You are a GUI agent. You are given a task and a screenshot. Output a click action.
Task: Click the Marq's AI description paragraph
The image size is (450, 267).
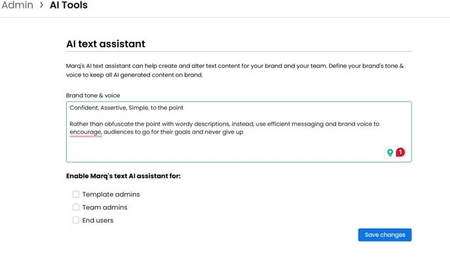click(235, 70)
